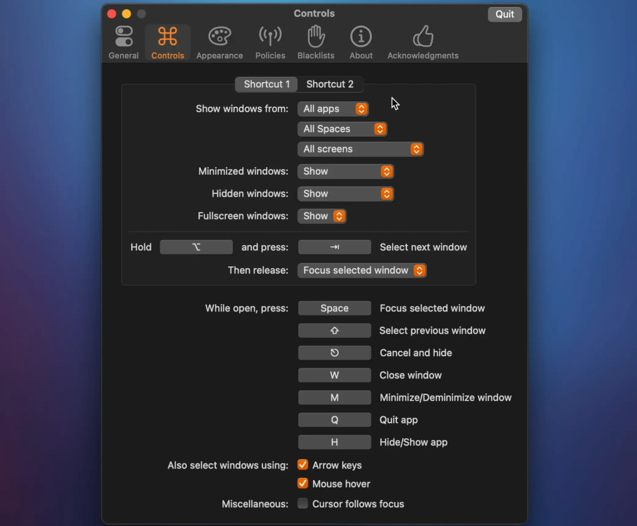Image resolution: width=637 pixels, height=526 pixels.
Task: Select the Space key button
Action: tap(334, 308)
